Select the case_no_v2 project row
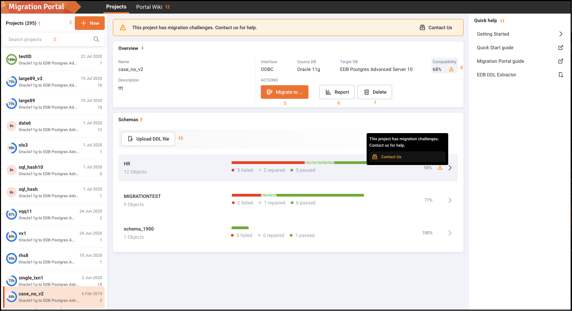 coord(54,297)
